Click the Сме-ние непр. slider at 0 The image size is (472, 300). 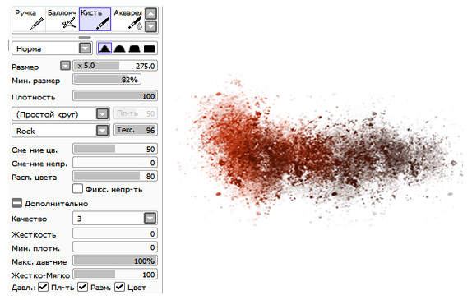115,163
